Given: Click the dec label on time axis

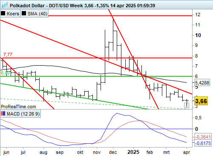Looking at the screenshot, I should (x=113, y=152).
